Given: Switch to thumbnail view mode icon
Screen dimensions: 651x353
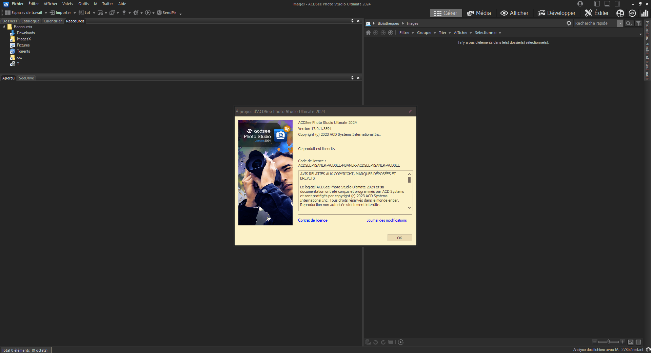Looking at the screenshot, I should (631, 342).
